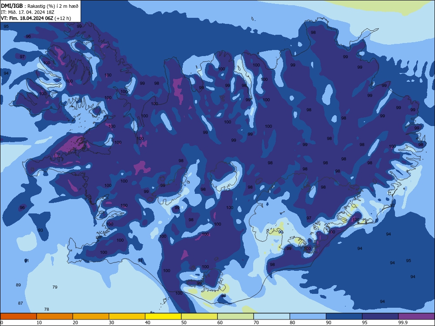This screenshot has width=435, height=326.
Task: Select the light blue 80–90 legend swatch
Action: click(x=308, y=316)
